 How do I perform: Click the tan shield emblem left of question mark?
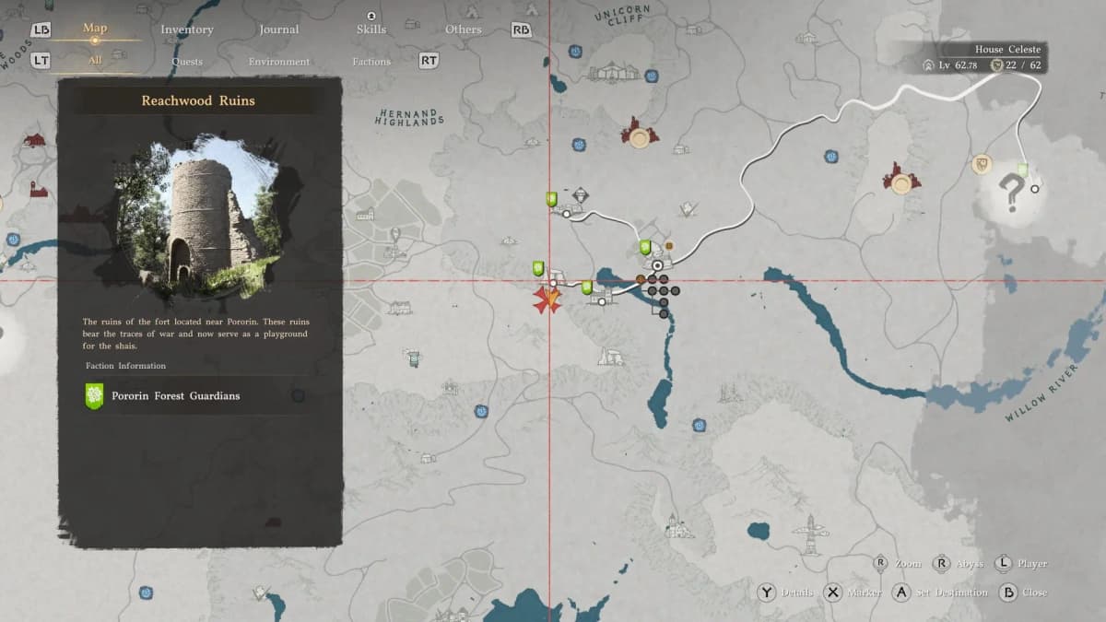982,164
